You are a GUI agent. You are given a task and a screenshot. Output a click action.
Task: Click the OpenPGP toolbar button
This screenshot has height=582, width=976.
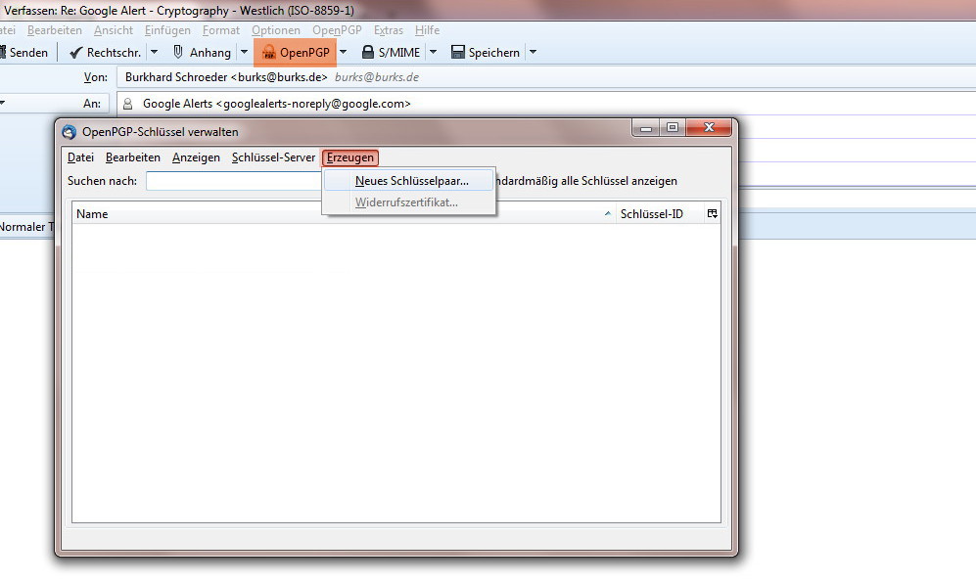tap(295, 53)
